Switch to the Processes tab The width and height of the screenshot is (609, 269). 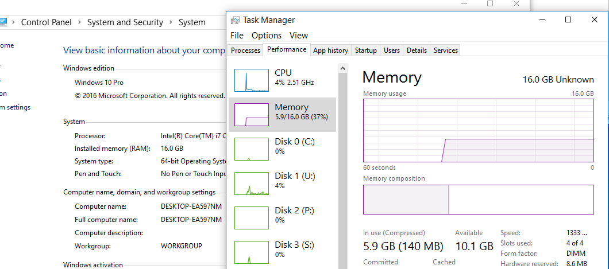pyautogui.click(x=245, y=50)
